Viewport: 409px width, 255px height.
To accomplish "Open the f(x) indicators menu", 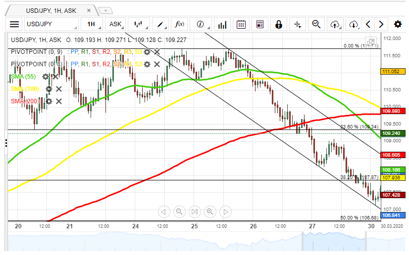I will click(180, 24).
